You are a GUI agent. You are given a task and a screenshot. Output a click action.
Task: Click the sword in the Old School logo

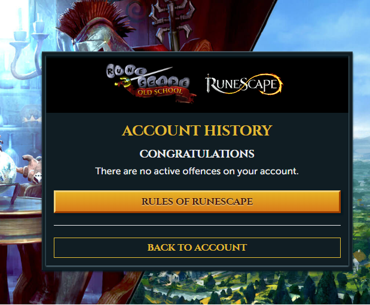tap(144, 76)
